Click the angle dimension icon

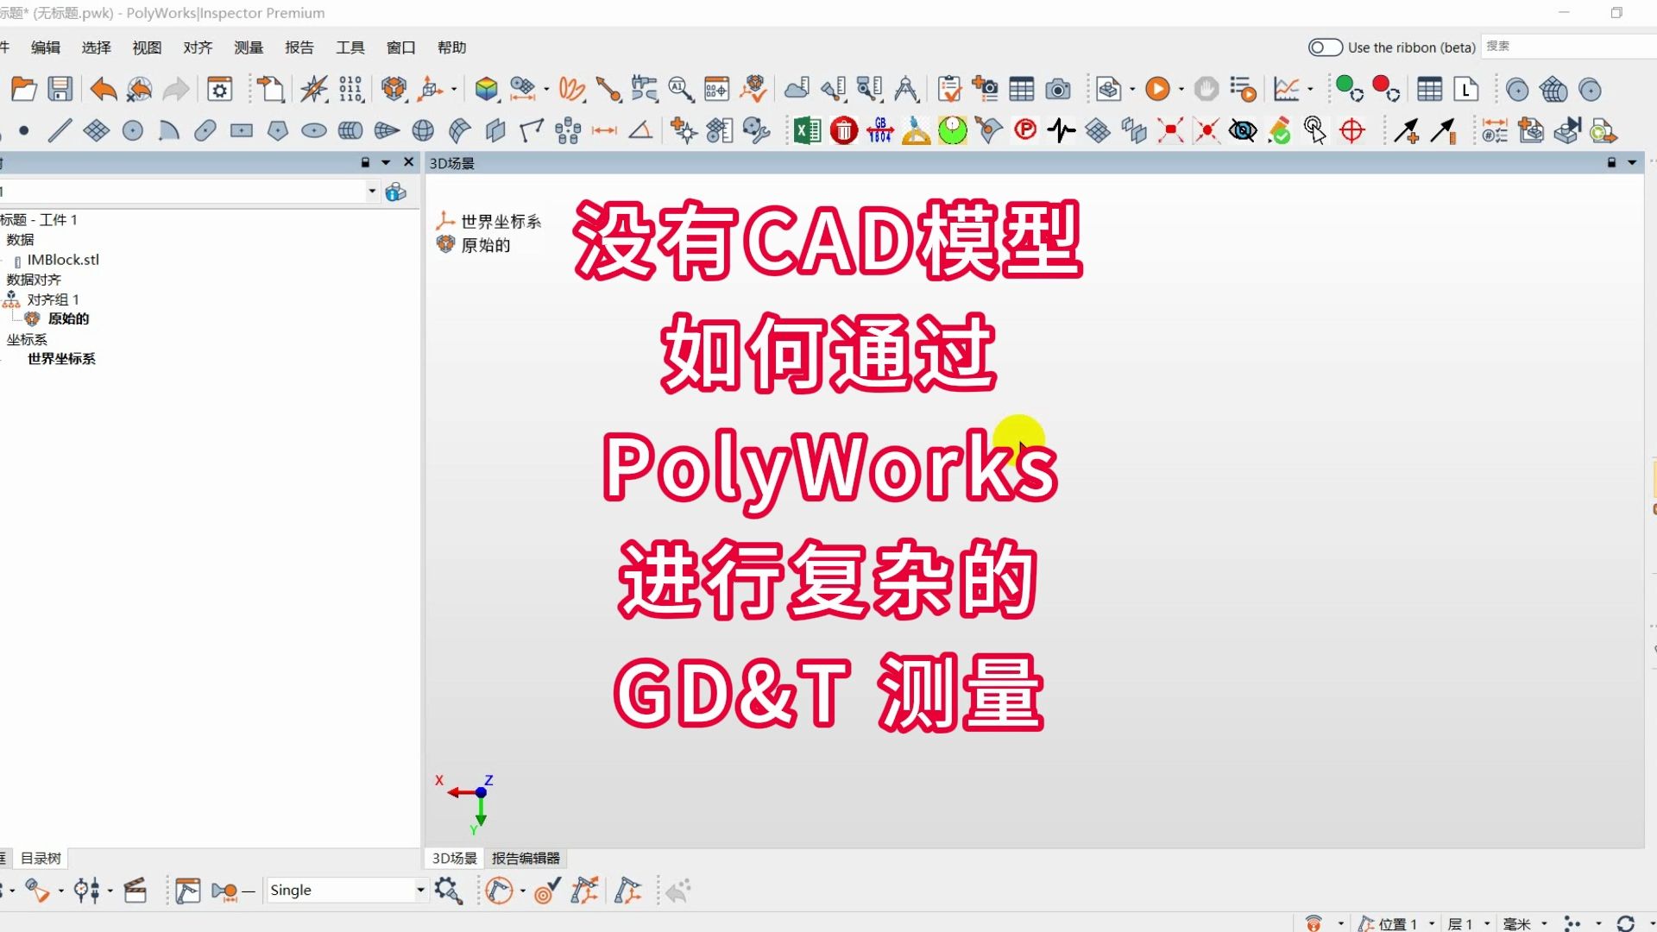tap(640, 131)
